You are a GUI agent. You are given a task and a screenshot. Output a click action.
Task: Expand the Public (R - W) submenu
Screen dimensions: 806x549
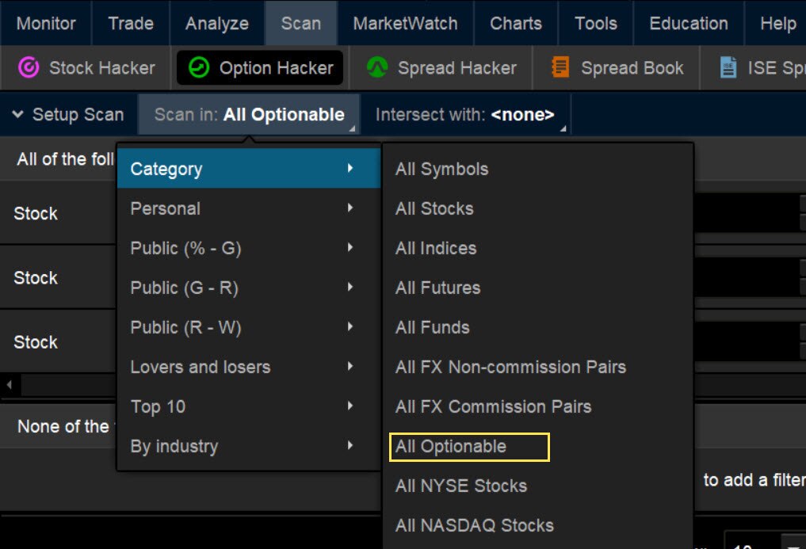point(249,327)
